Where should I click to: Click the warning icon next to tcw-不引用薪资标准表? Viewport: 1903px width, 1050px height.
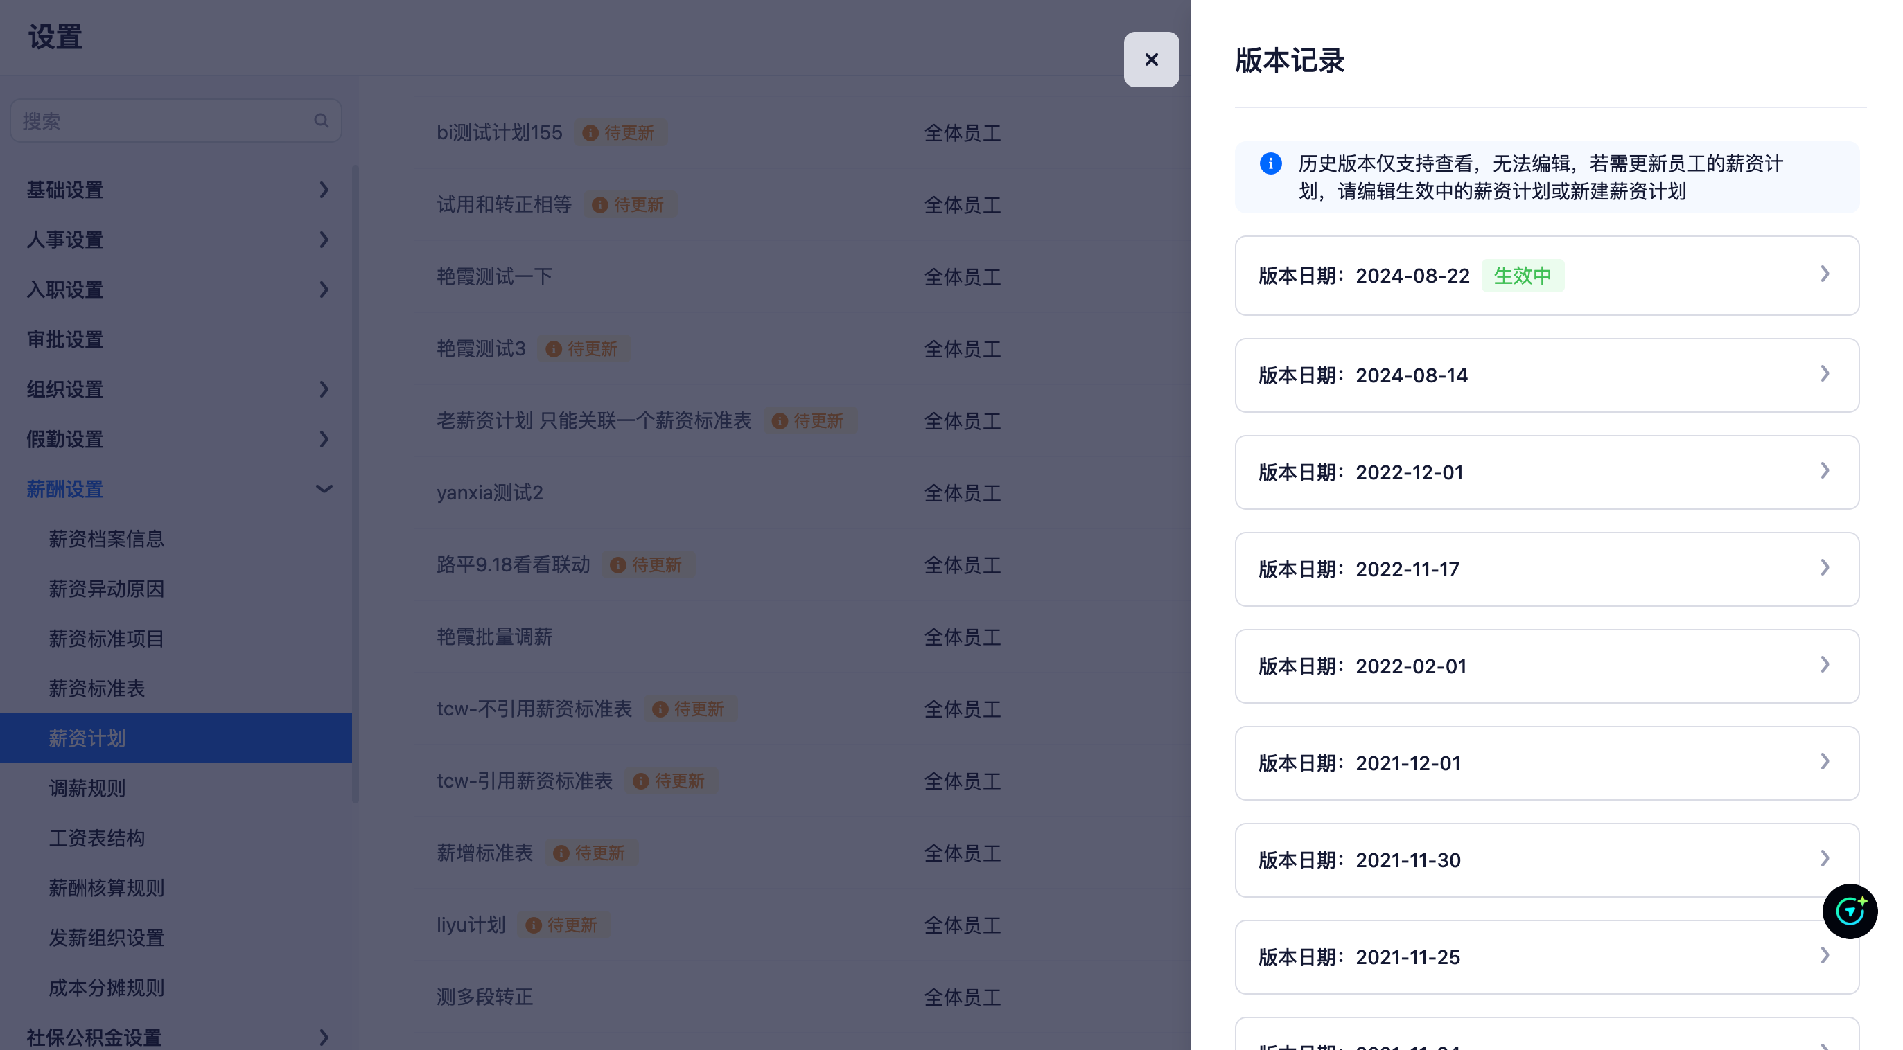[x=660, y=709]
